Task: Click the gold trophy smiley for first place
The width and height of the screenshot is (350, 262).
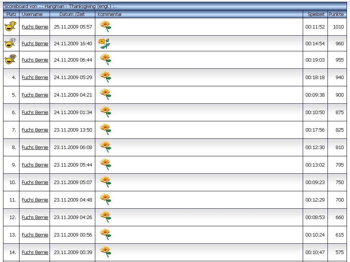Action: [11, 27]
